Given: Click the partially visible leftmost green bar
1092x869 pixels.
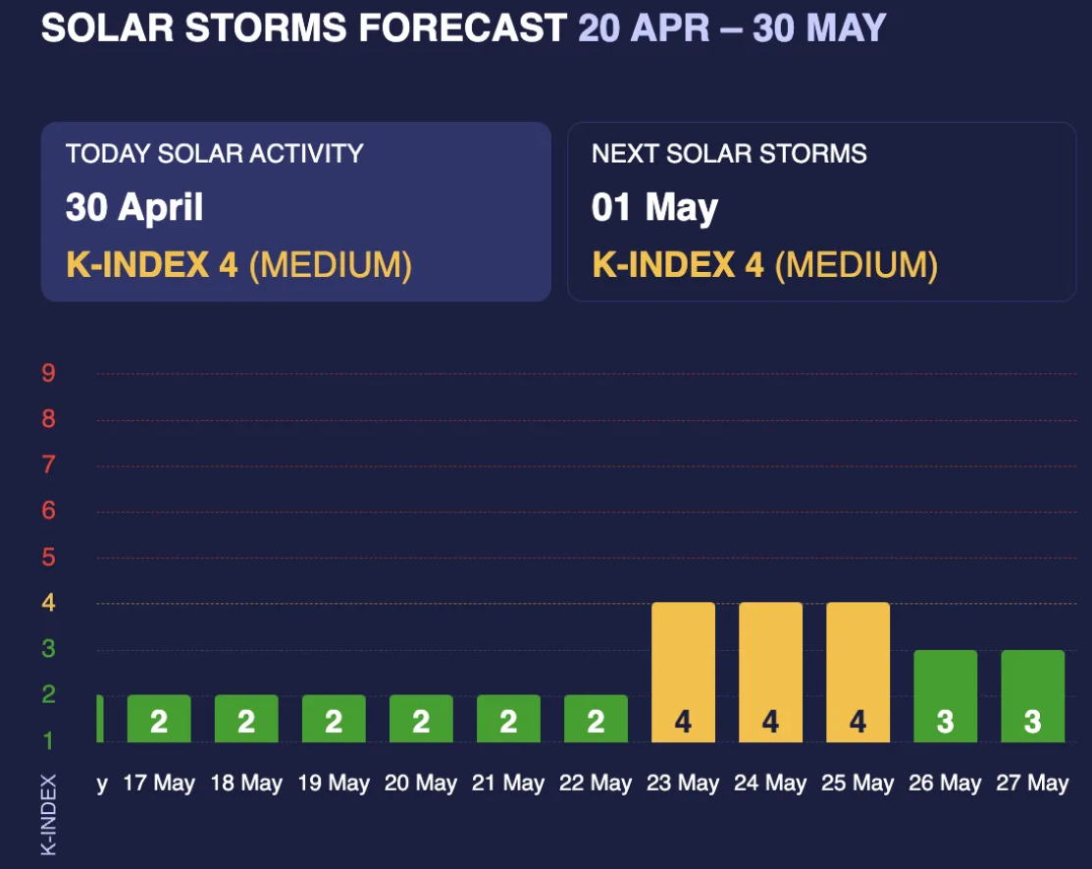Looking at the screenshot, I should coord(100,719).
